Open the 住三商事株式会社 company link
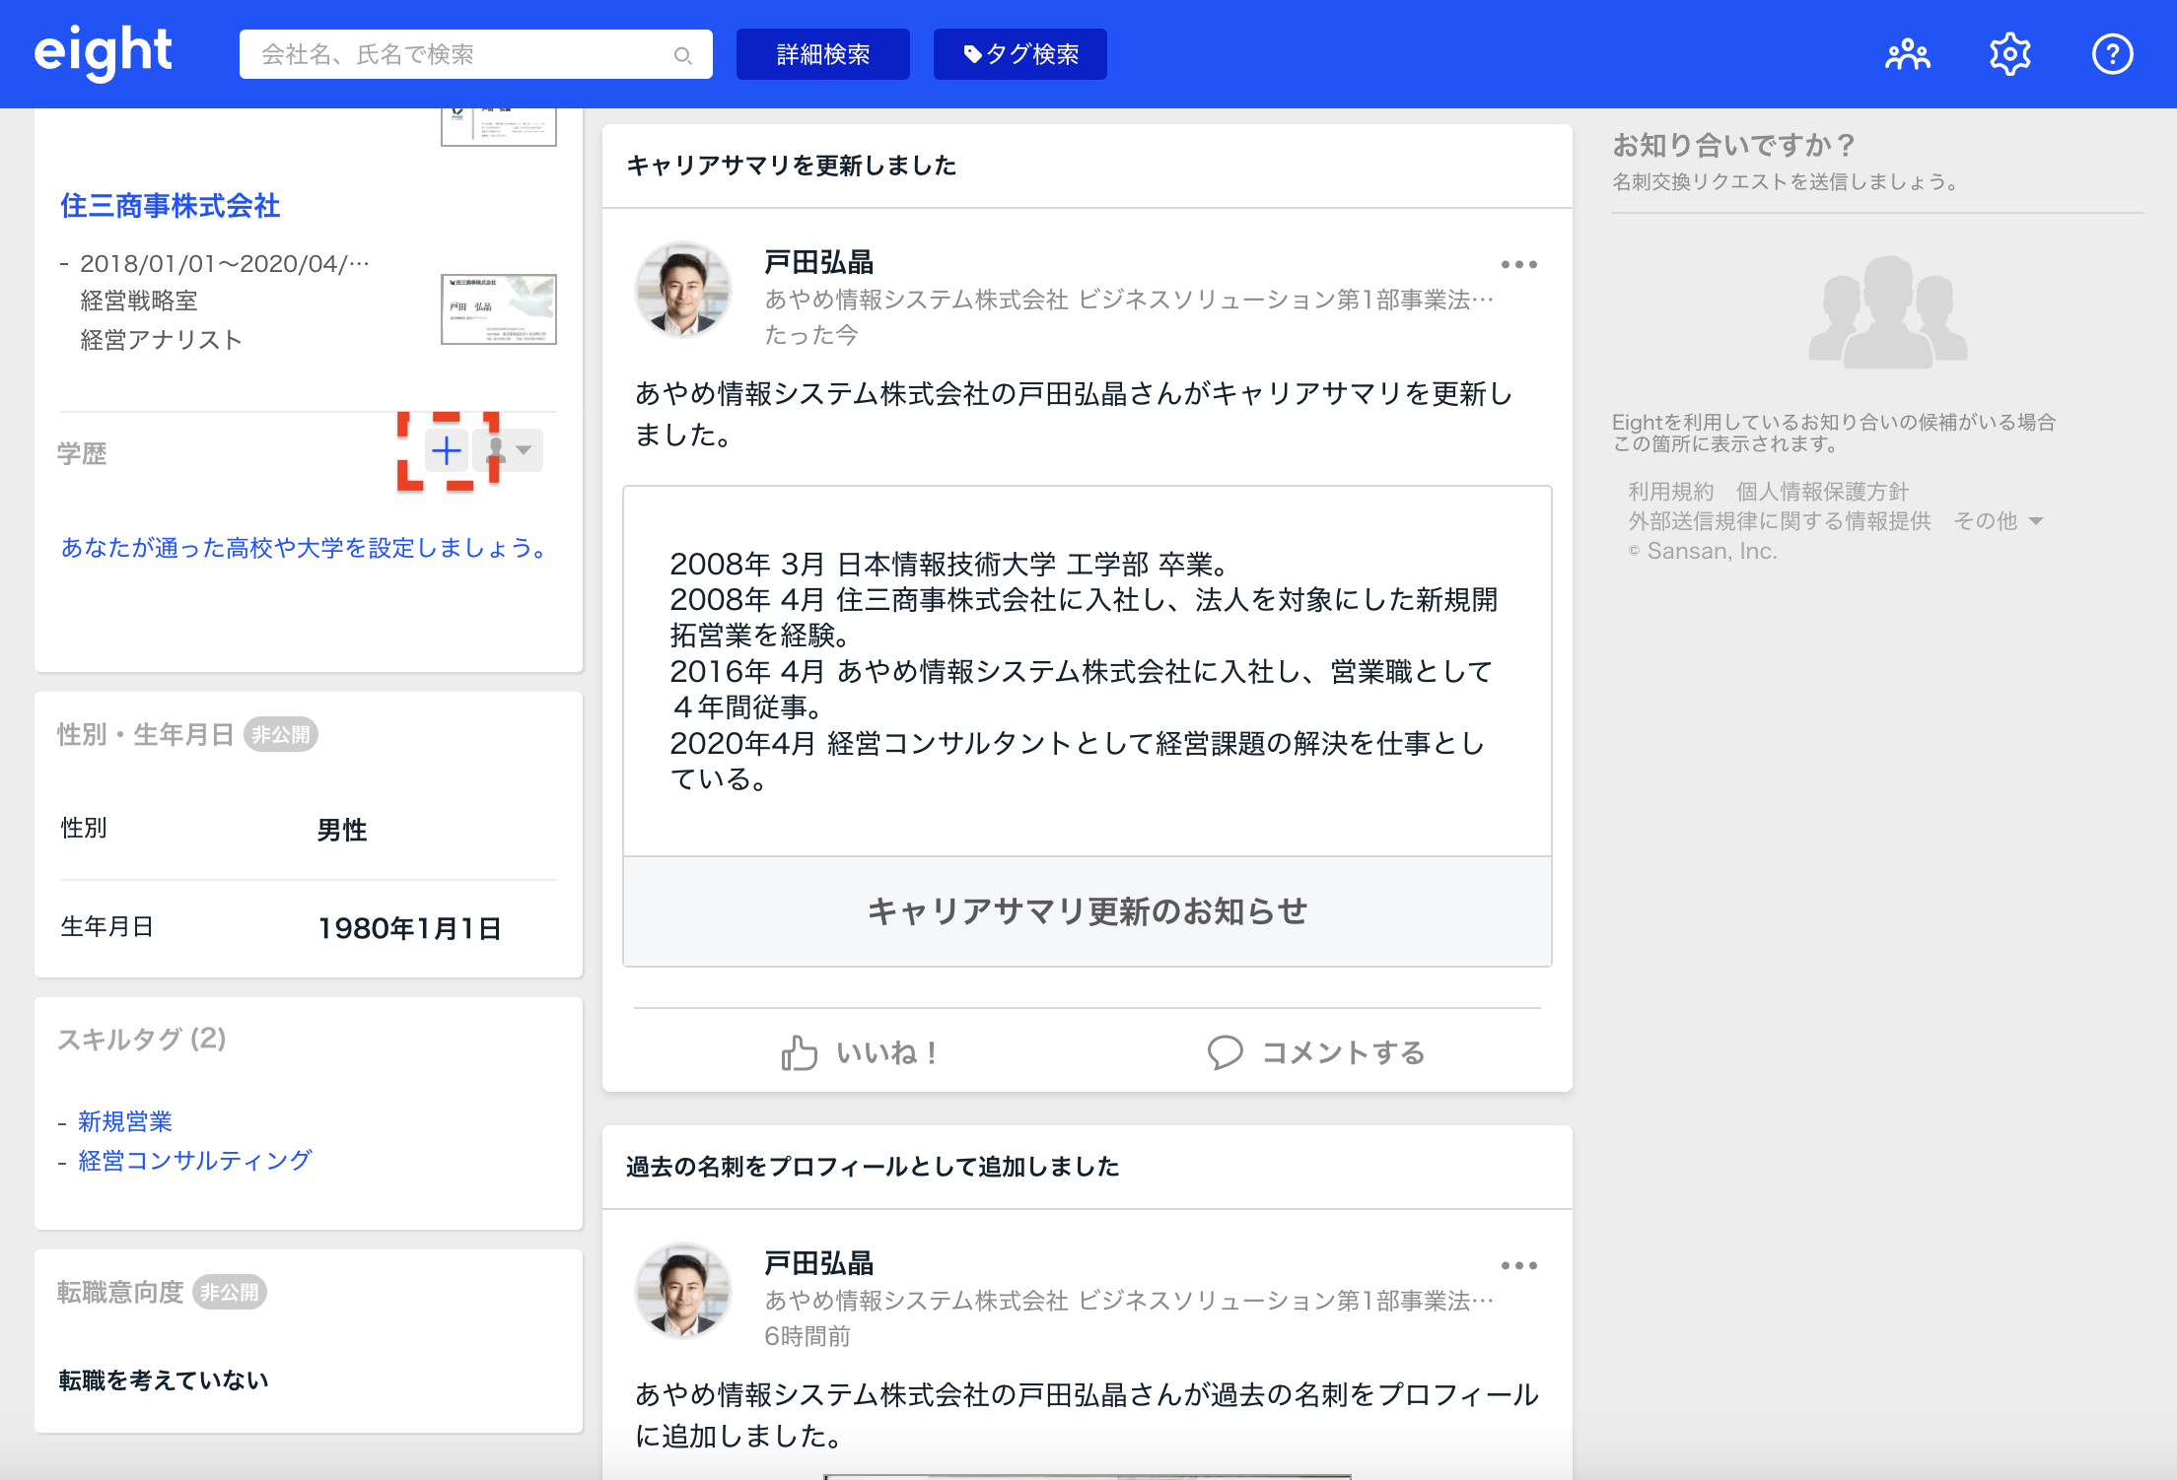The width and height of the screenshot is (2177, 1480). (x=170, y=205)
